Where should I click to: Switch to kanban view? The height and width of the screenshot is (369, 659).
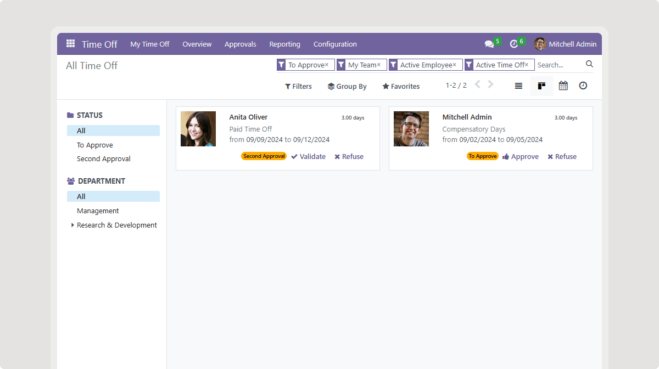coord(541,86)
